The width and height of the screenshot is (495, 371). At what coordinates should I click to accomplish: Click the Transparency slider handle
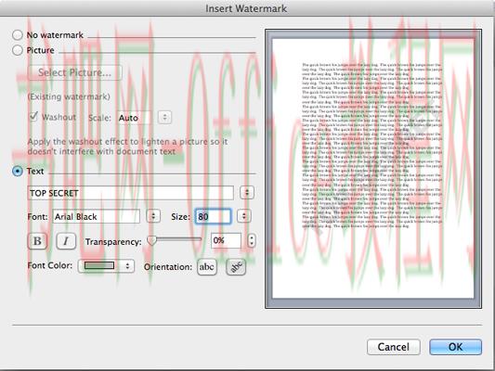click(152, 240)
